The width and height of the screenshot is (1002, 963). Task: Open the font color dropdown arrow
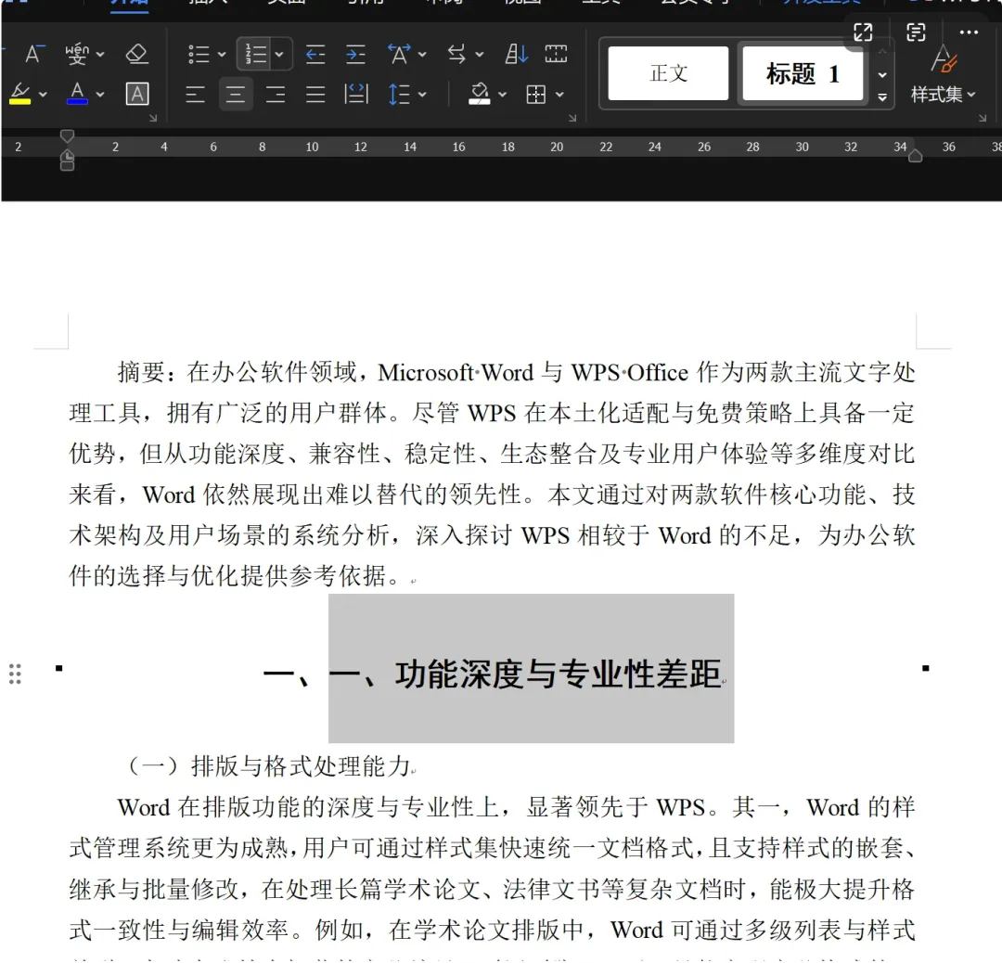click(100, 95)
